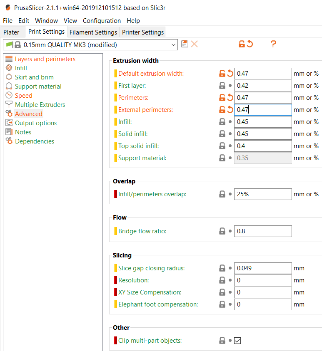322x351 pixels.
Task: Click the Layers and perimeters sidebar icon
Action: click(9, 58)
